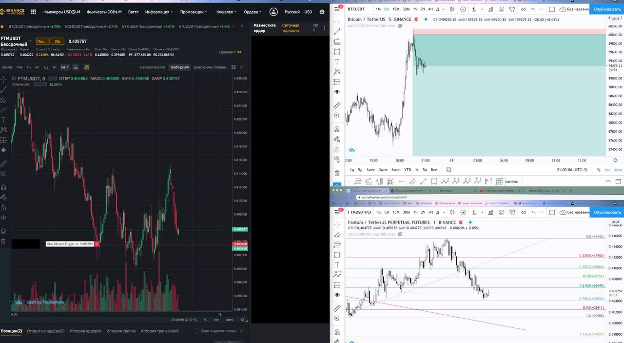Click compare plus icon in BTCUSDT toolbar
Screen dimensions: 624x343
click(463, 9)
